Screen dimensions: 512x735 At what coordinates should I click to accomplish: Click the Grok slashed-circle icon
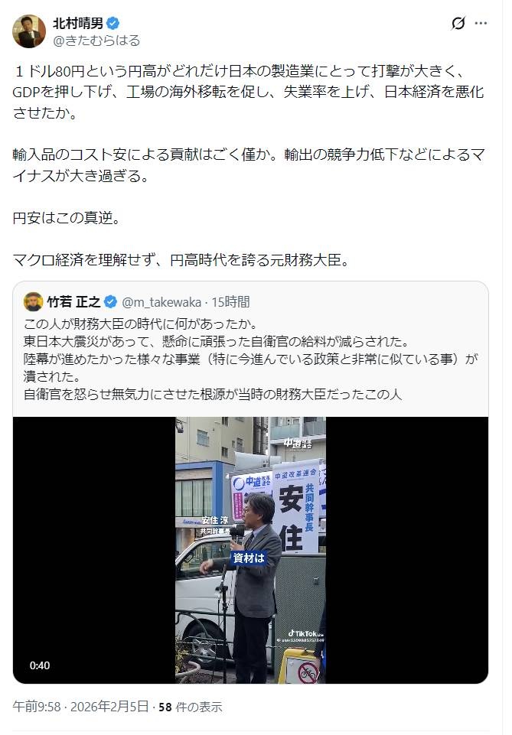(458, 23)
